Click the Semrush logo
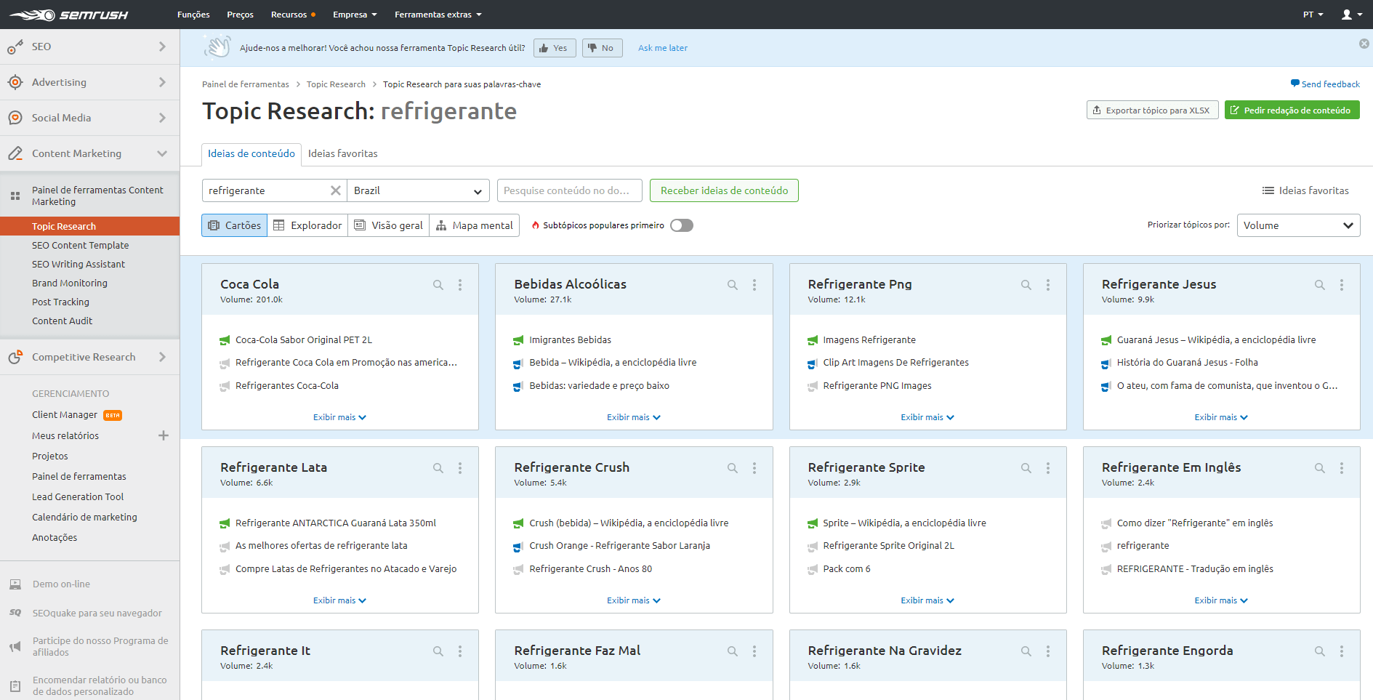The image size is (1373, 700). [x=68, y=15]
